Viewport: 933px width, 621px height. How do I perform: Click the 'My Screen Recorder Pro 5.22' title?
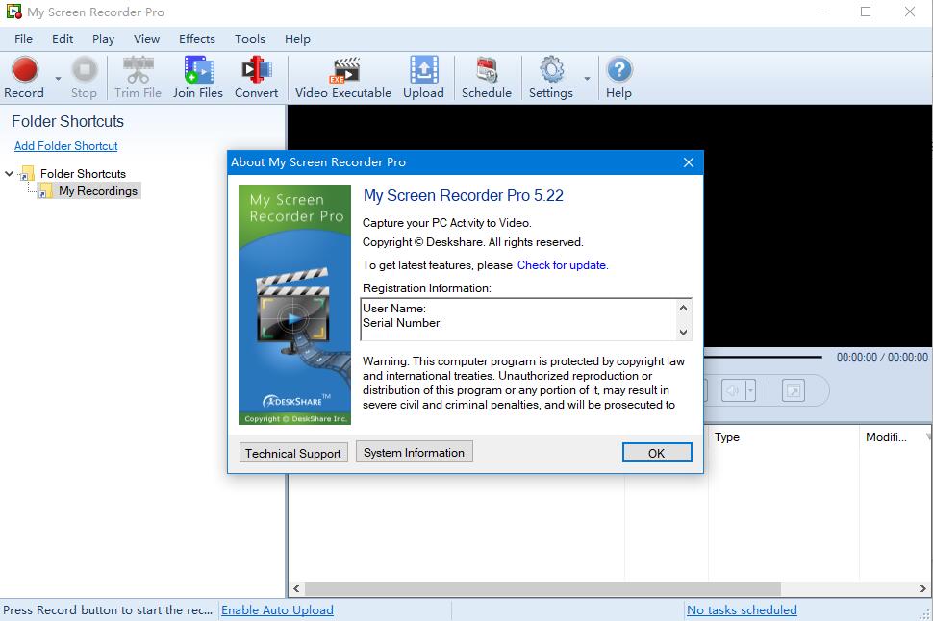pyautogui.click(x=463, y=196)
